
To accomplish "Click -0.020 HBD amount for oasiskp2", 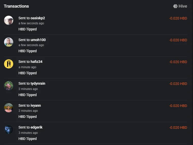I will pos(178,18).
